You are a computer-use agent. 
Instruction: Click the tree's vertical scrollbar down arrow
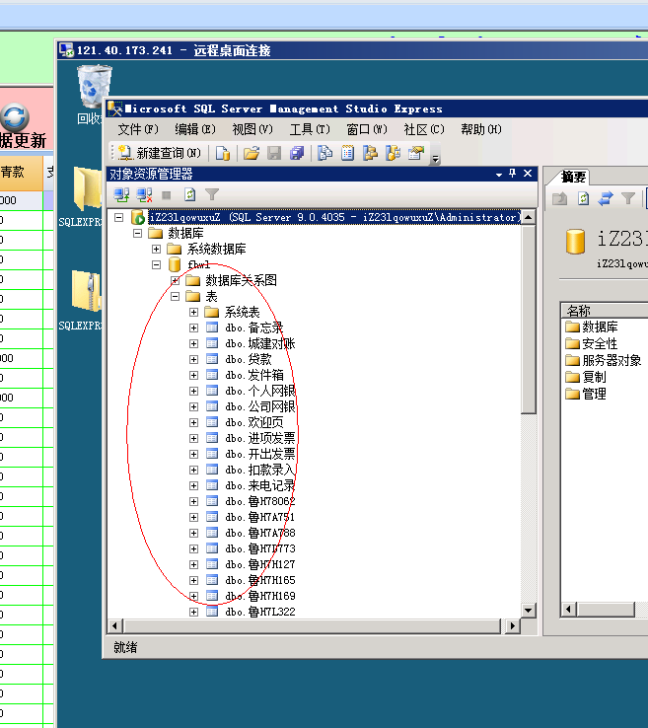(528, 610)
